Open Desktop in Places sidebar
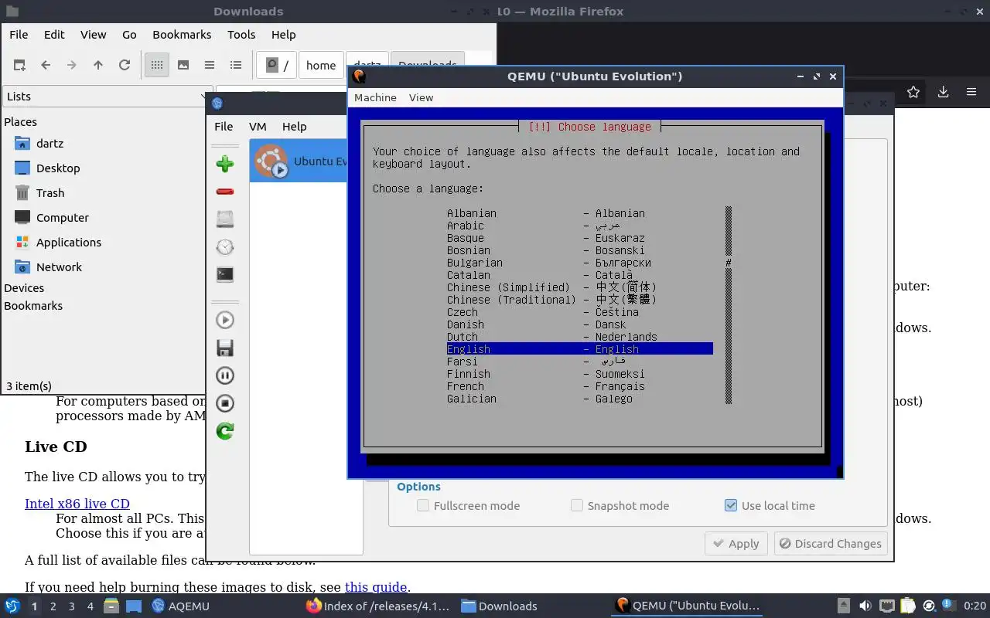The width and height of the screenshot is (990, 618). tap(58, 168)
